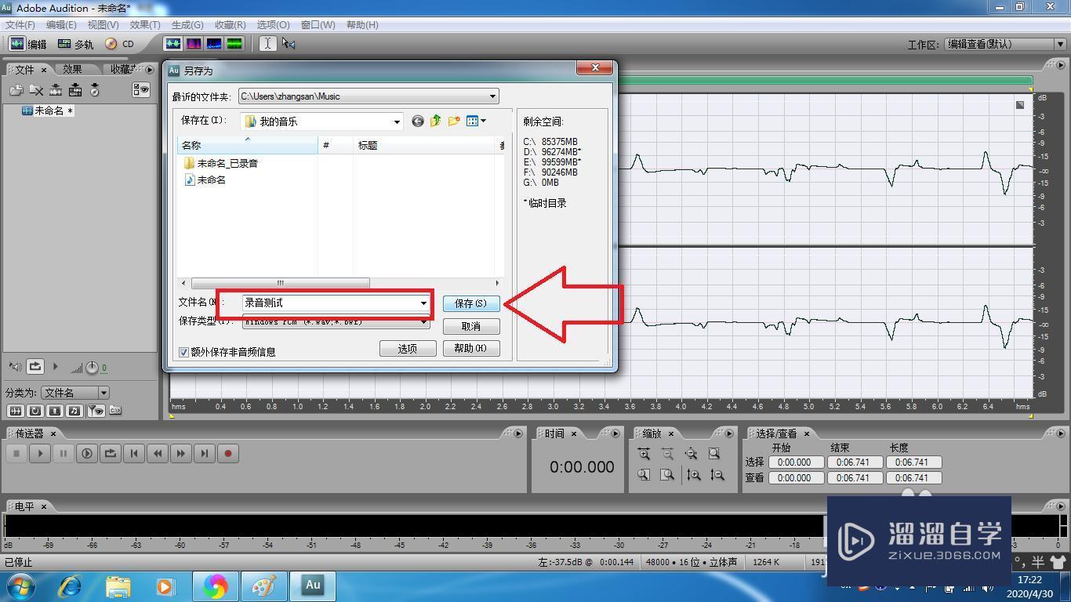The width and height of the screenshot is (1071, 602).
Task: Click insert into multitrack icon
Action: [x=75, y=90]
